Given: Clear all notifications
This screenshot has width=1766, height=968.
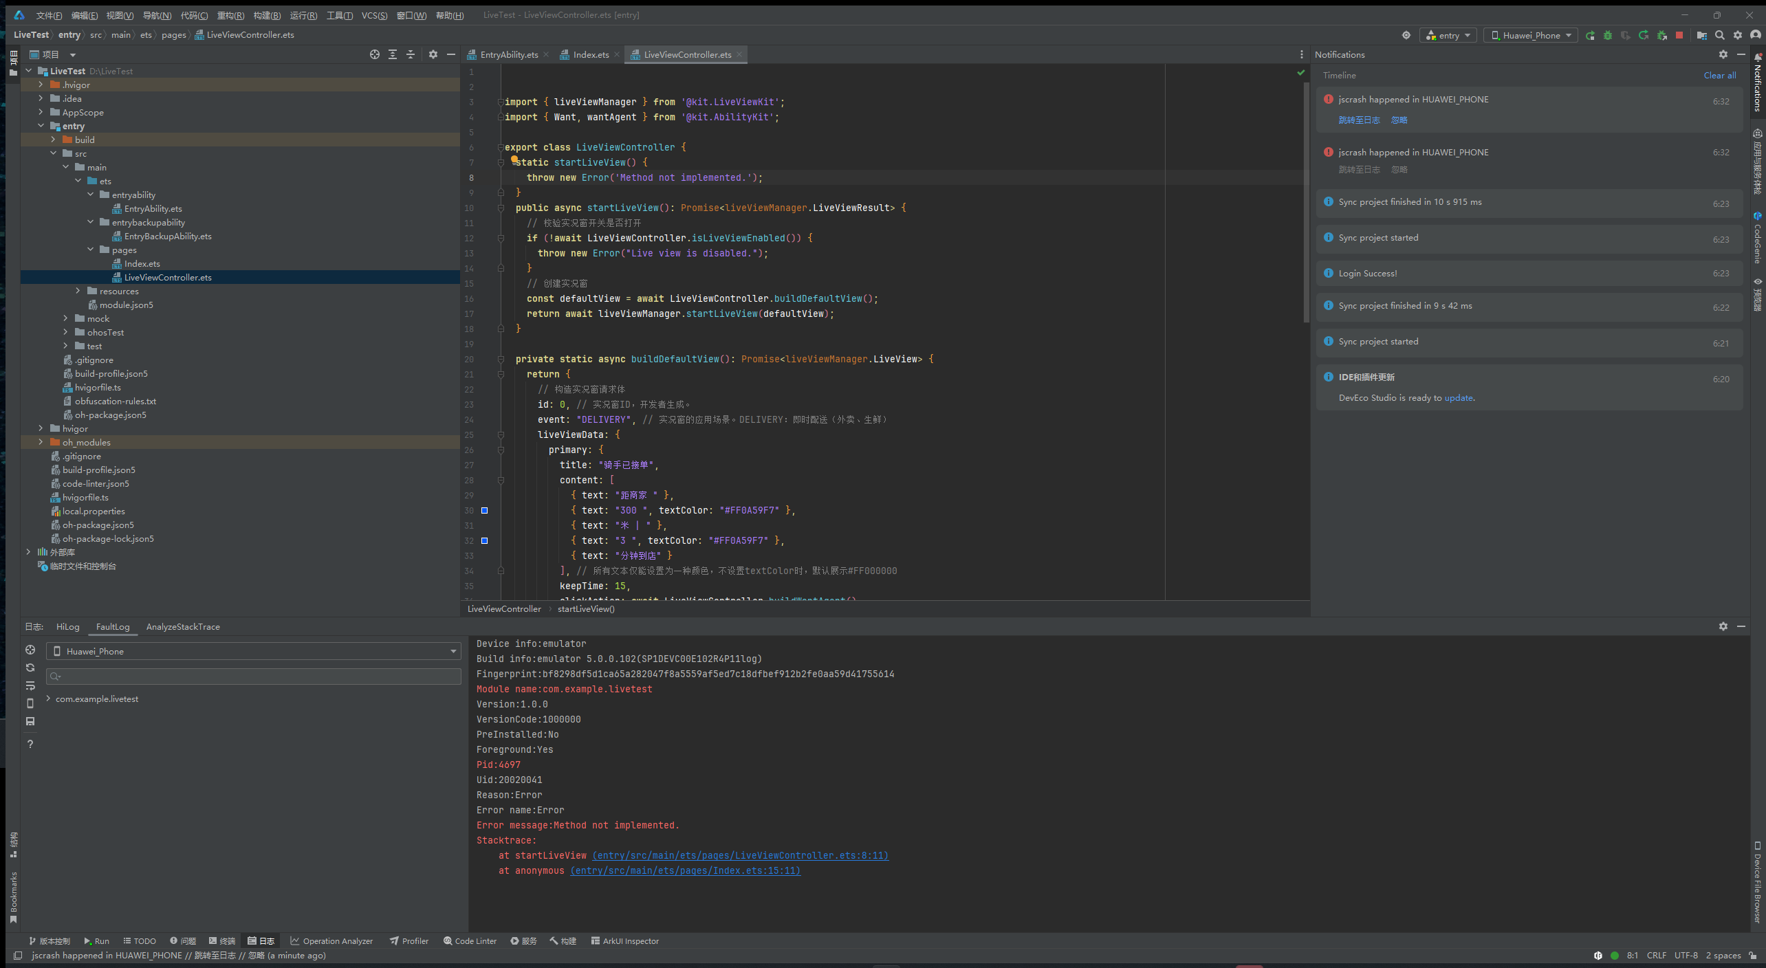Looking at the screenshot, I should coord(1720,76).
